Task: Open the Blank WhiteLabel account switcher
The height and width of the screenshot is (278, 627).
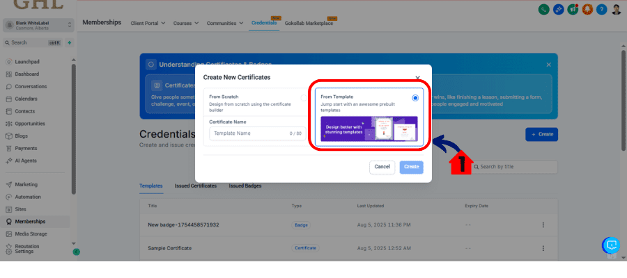Action: (38, 26)
